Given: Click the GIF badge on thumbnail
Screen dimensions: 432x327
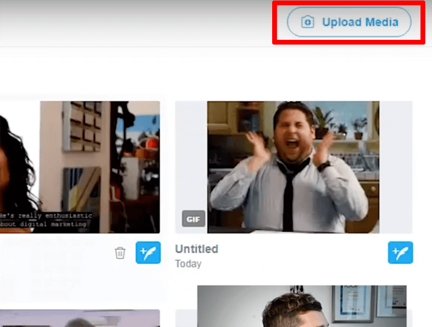Looking at the screenshot, I should [x=193, y=219].
